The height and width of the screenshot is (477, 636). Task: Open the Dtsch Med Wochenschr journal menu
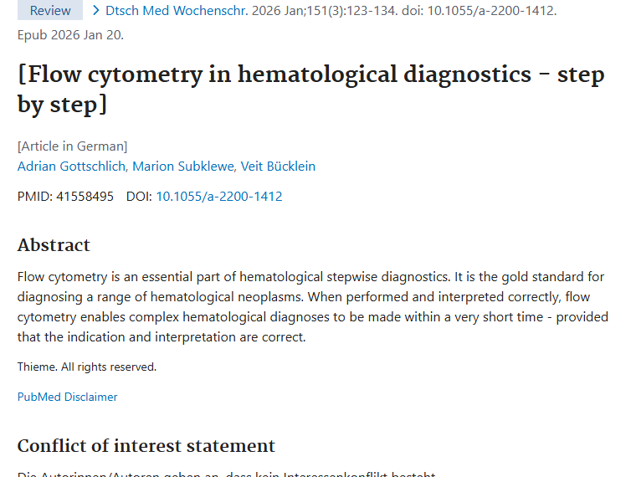click(x=172, y=11)
